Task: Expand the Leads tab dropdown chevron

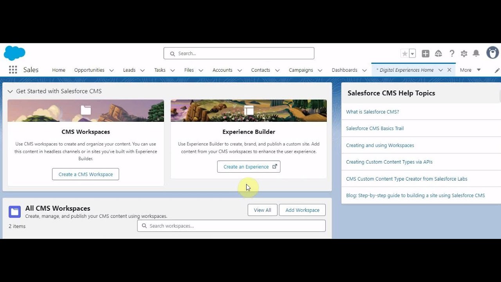Action: (142, 70)
